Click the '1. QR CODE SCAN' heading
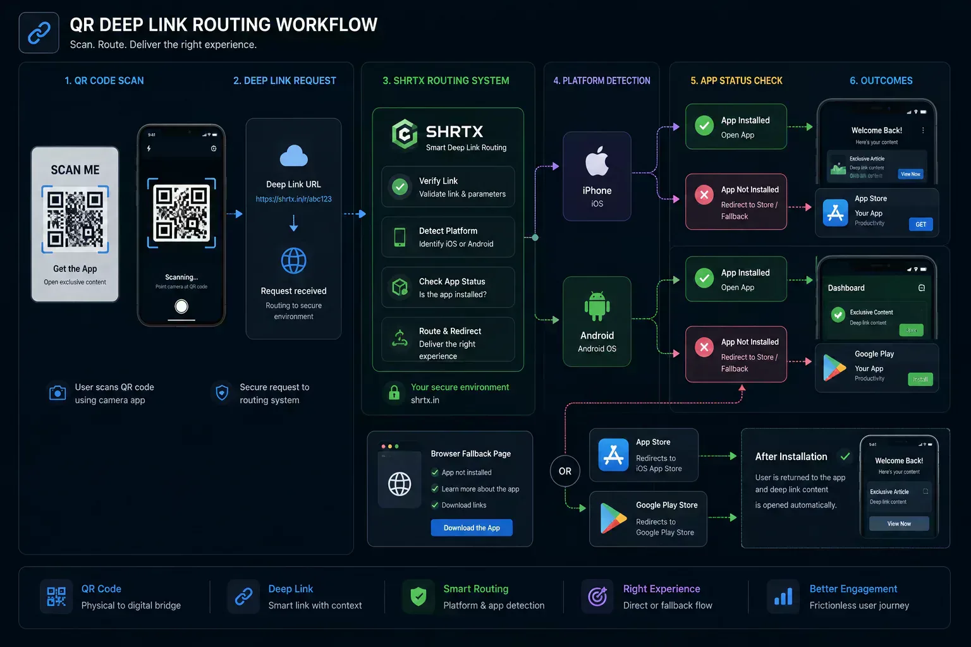 (104, 80)
